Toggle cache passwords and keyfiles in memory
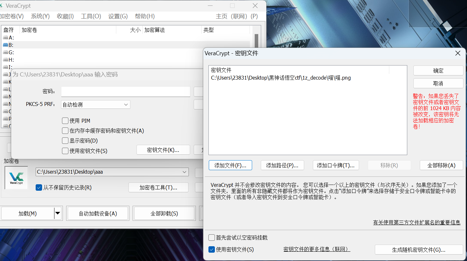The image size is (467, 261). 65,131
